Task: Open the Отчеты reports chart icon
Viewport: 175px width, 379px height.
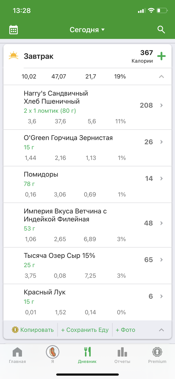Action: click(122, 355)
